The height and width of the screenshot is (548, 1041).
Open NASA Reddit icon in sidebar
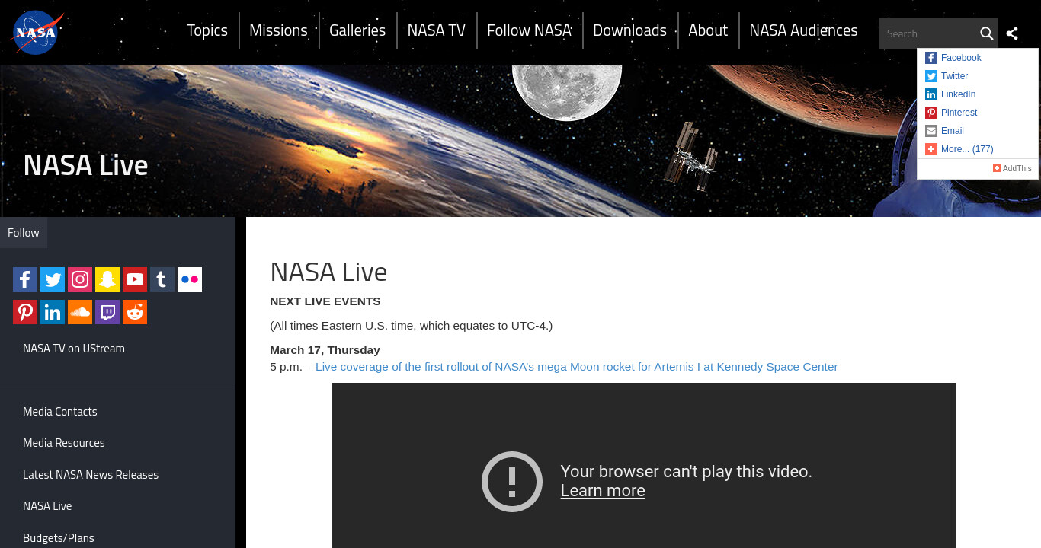135,312
